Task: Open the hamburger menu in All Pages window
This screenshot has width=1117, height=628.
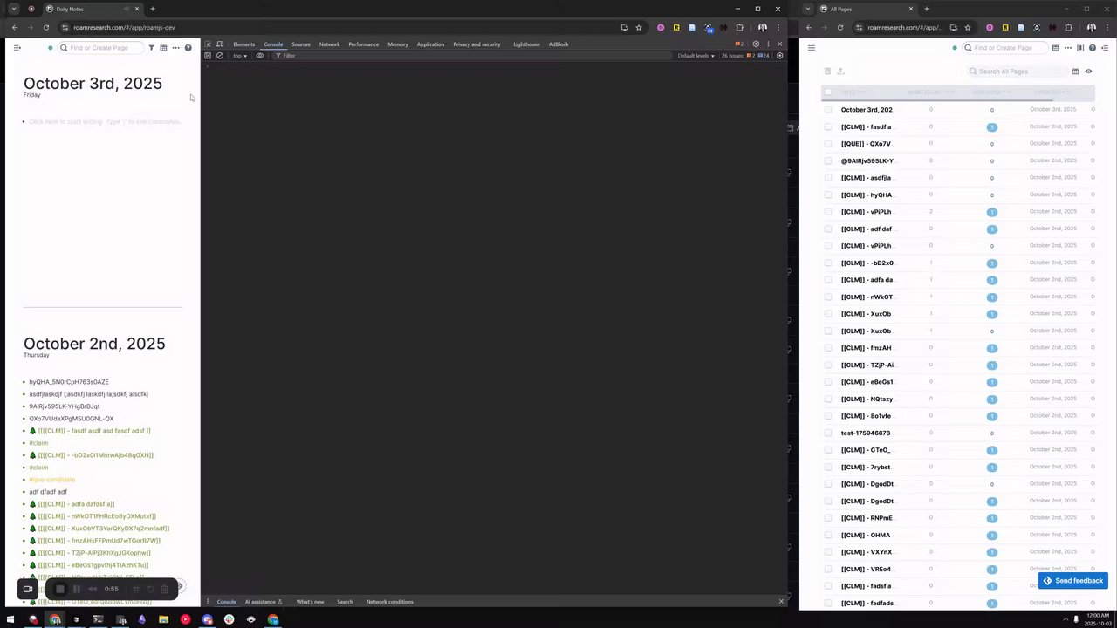Action: 812,48
